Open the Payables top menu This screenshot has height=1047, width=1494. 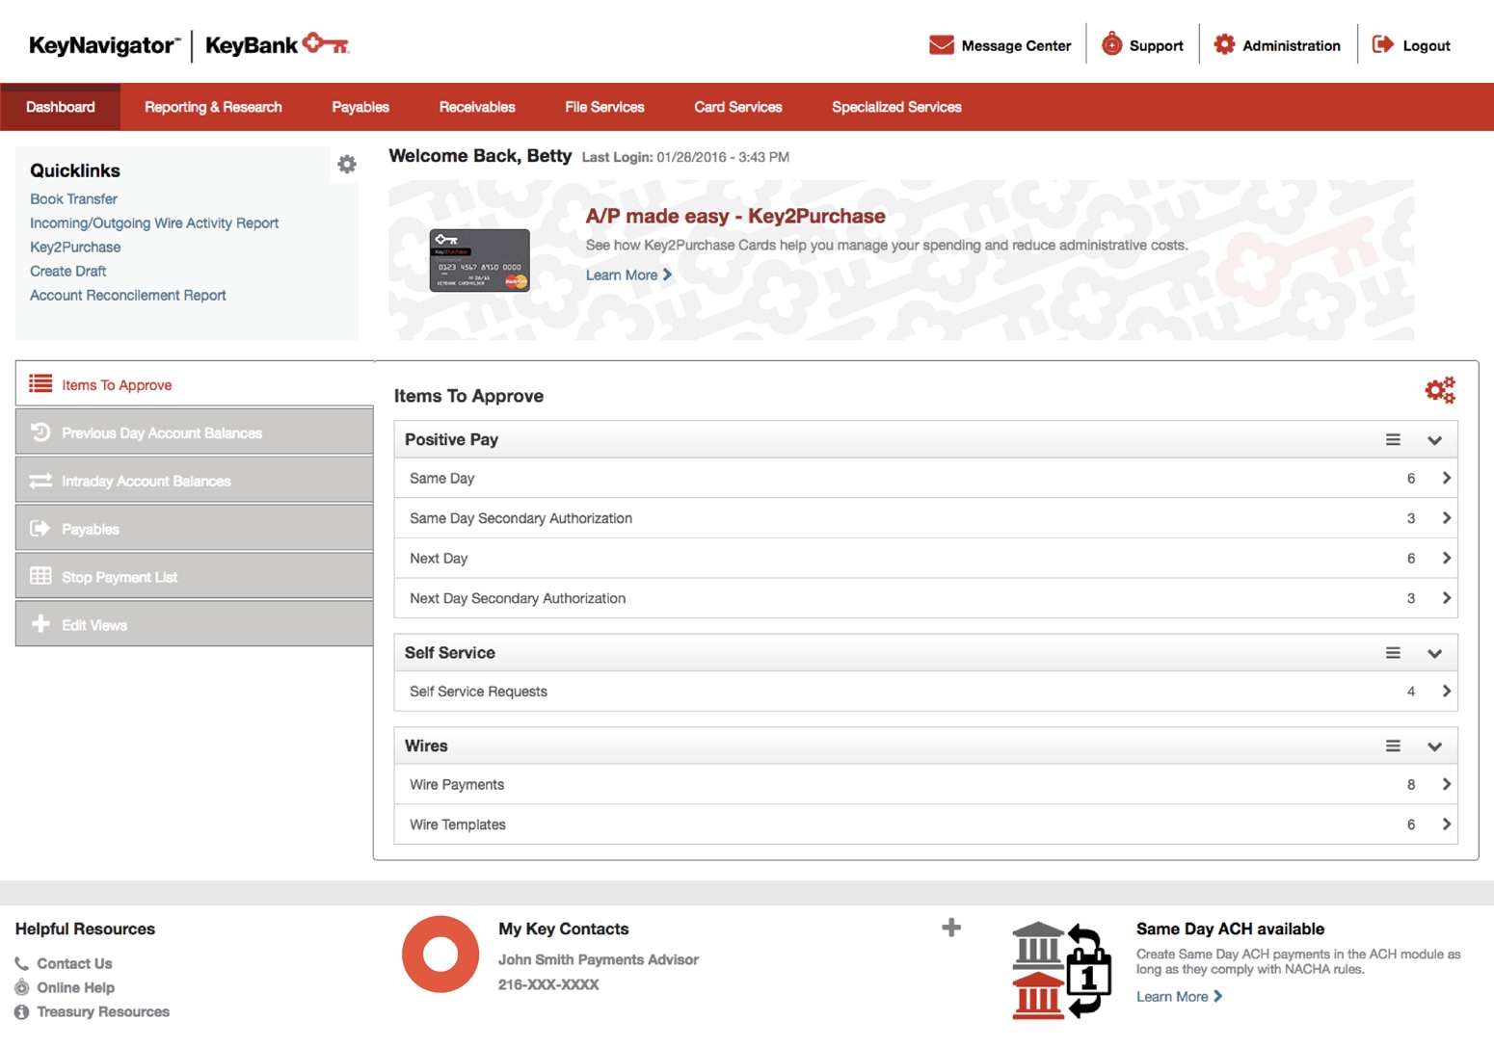point(360,107)
